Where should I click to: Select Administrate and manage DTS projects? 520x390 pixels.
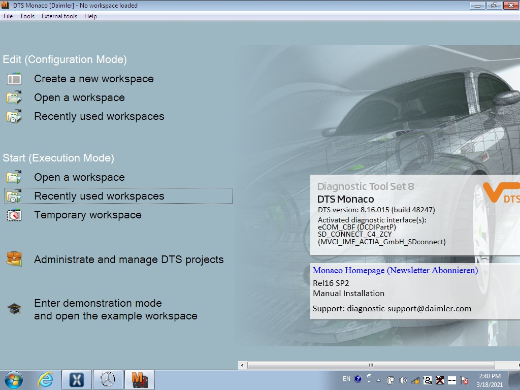pos(129,259)
